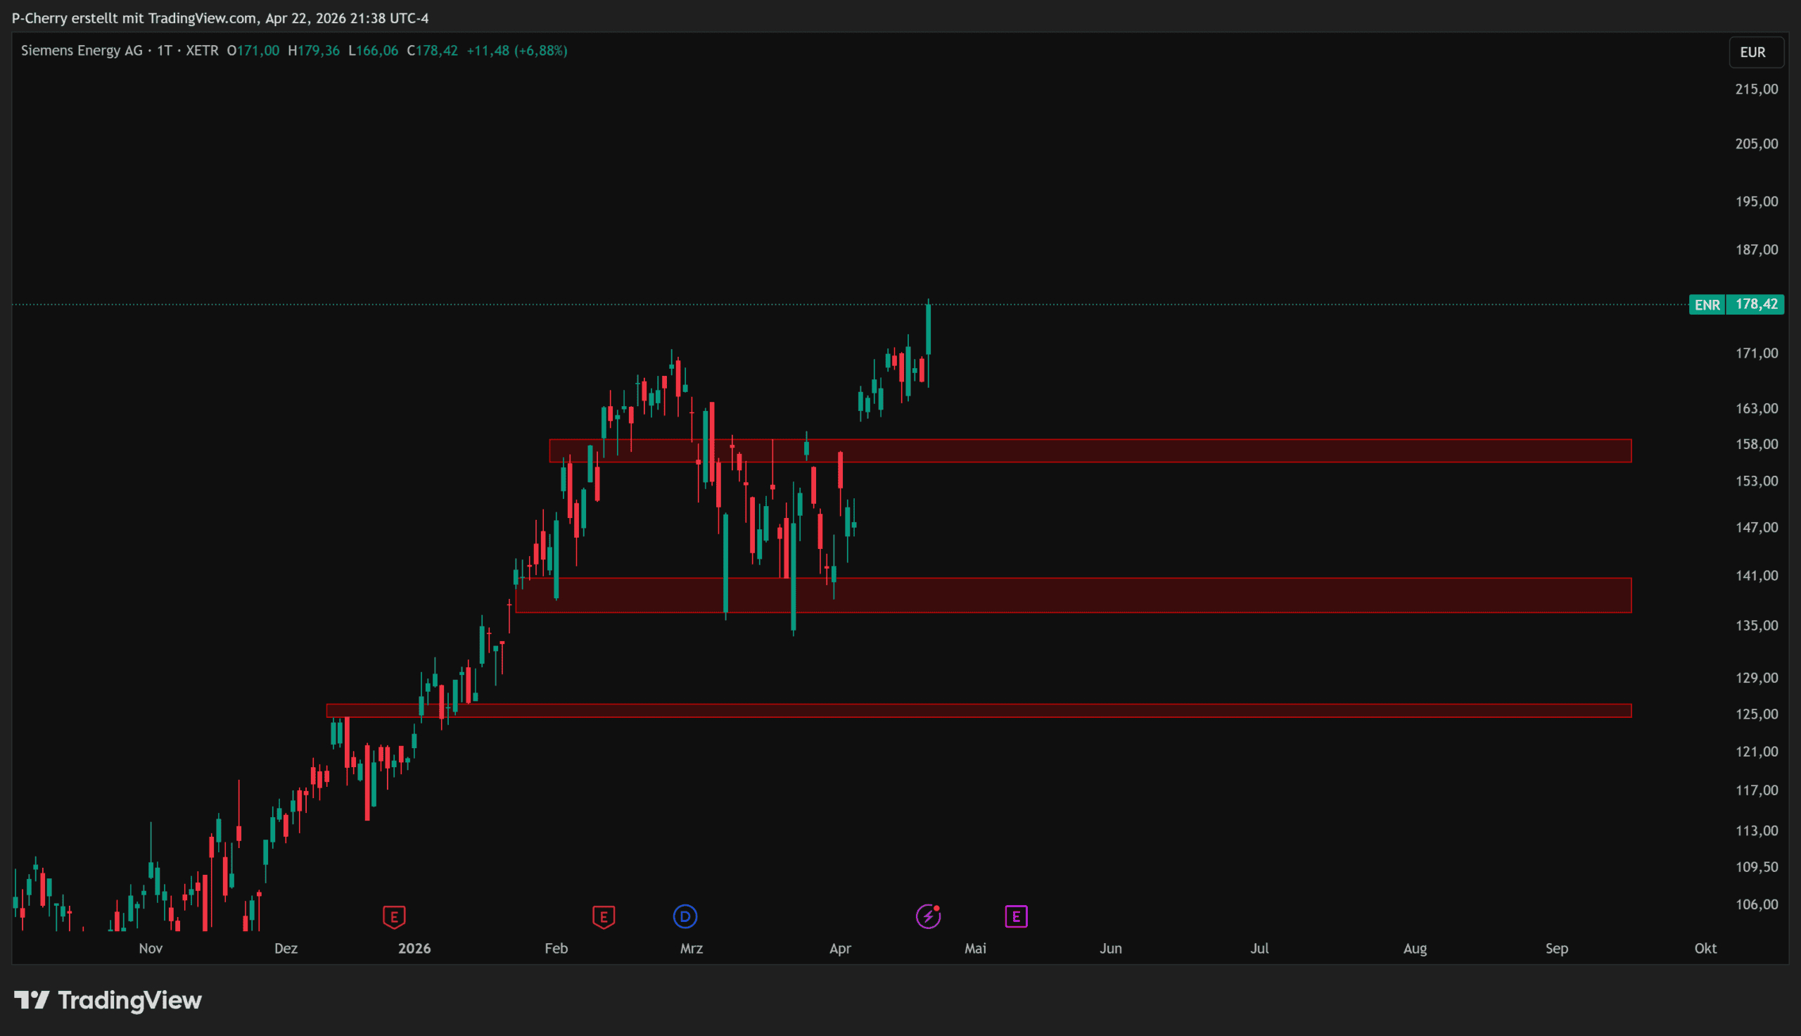This screenshot has width=1801, height=1036.
Task: Click the red earnings marker near 2026
Action: click(394, 916)
